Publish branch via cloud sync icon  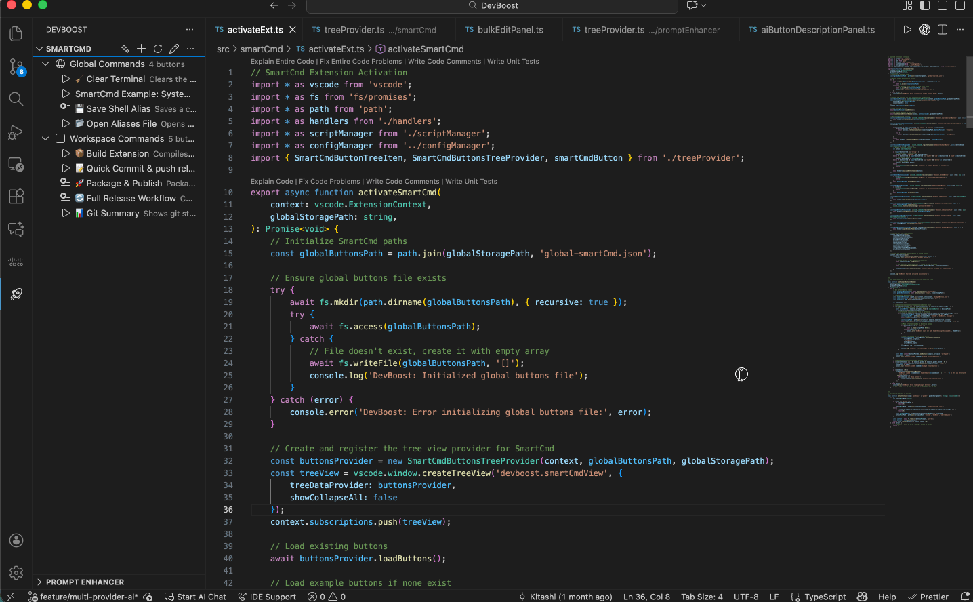pos(148,597)
